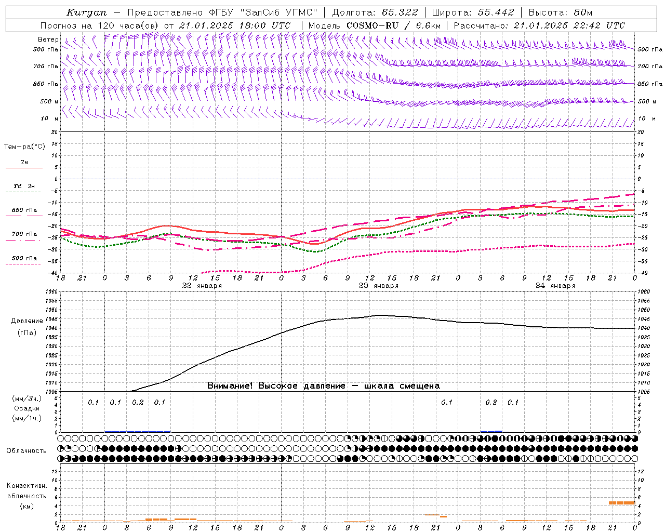
Task: Click the 'Тем-ра(°C)' temperature panel label
Action: point(24,147)
